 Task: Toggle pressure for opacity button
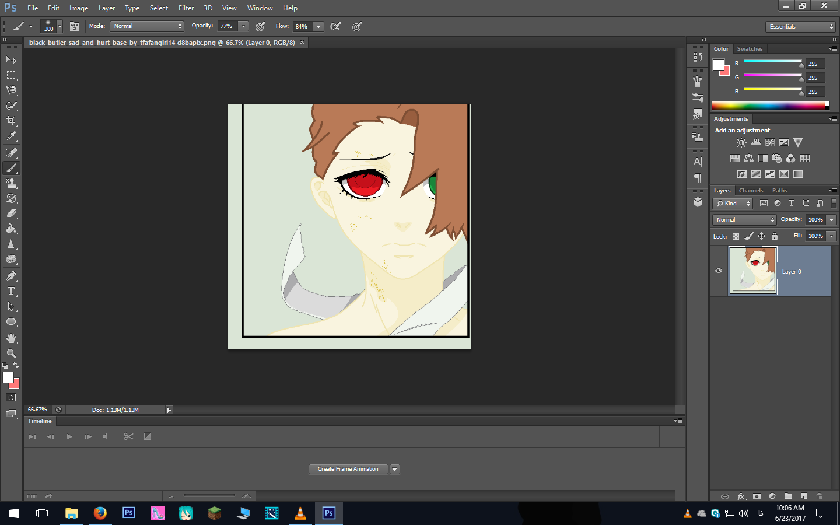260,26
